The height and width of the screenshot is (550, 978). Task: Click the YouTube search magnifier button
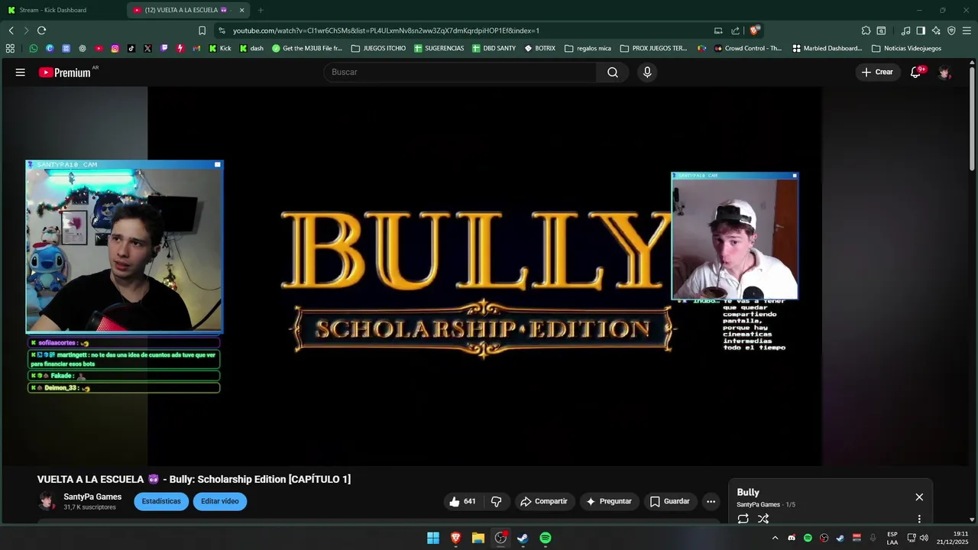[613, 72]
